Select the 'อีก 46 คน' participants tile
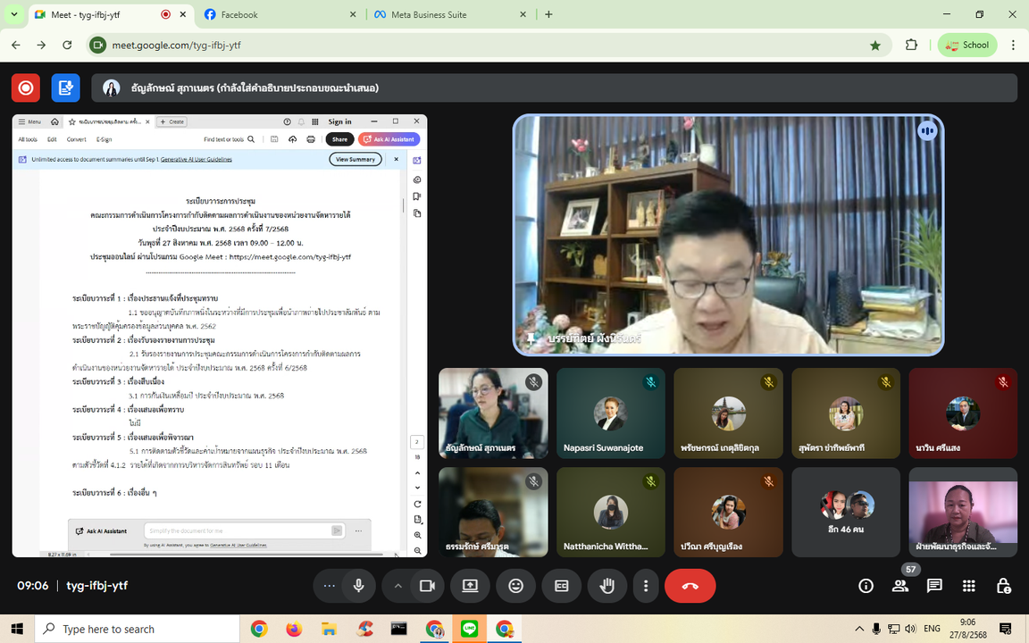 click(845, 512)
